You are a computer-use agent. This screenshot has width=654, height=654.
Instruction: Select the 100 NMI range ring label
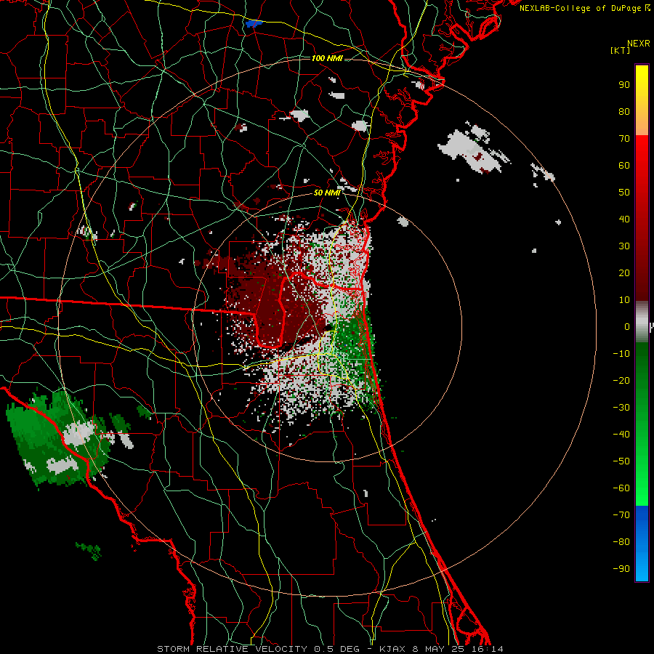(327, 58)
